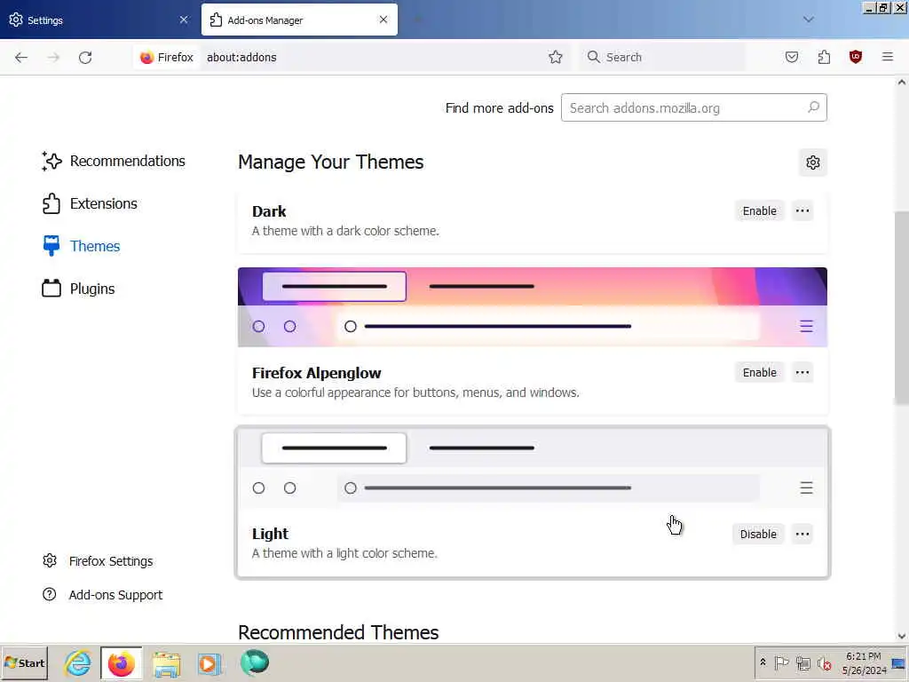Viewport: 909px width, 682px height.
Task: Open the Extensions category in sidebar
Action: coord(90,203)
